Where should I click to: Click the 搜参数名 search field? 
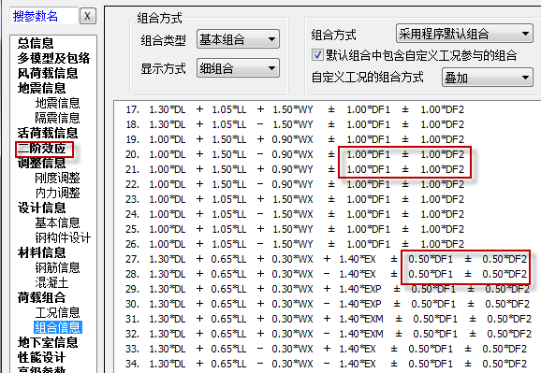[44, 16]
